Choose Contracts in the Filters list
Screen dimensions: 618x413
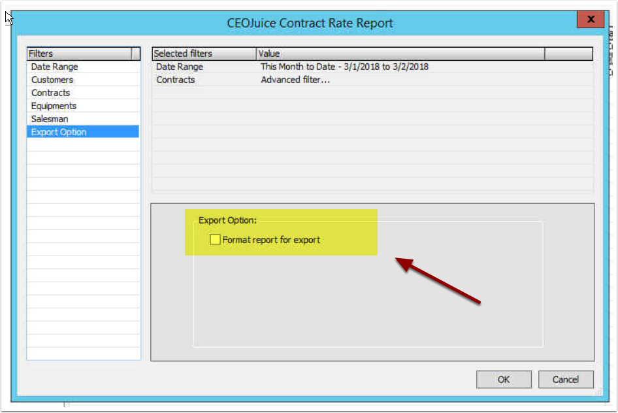point(83,93)
